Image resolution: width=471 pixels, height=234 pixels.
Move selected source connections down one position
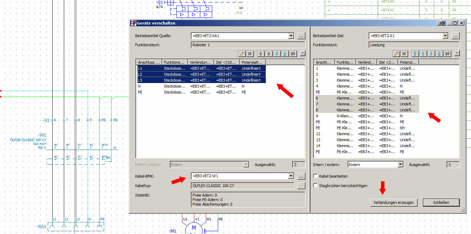(277, 54)
